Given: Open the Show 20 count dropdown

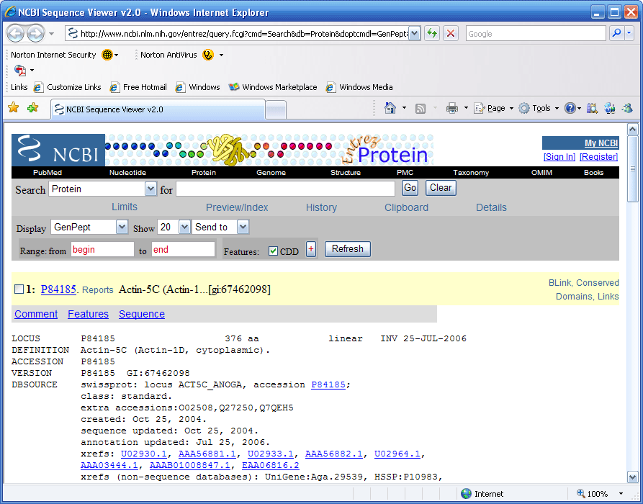Looking at the screenshot, I should click(184, 227).
